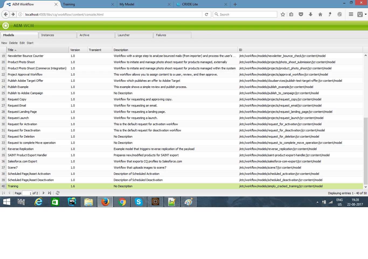Click the AEM WCM logo icon

pos(6,26)
